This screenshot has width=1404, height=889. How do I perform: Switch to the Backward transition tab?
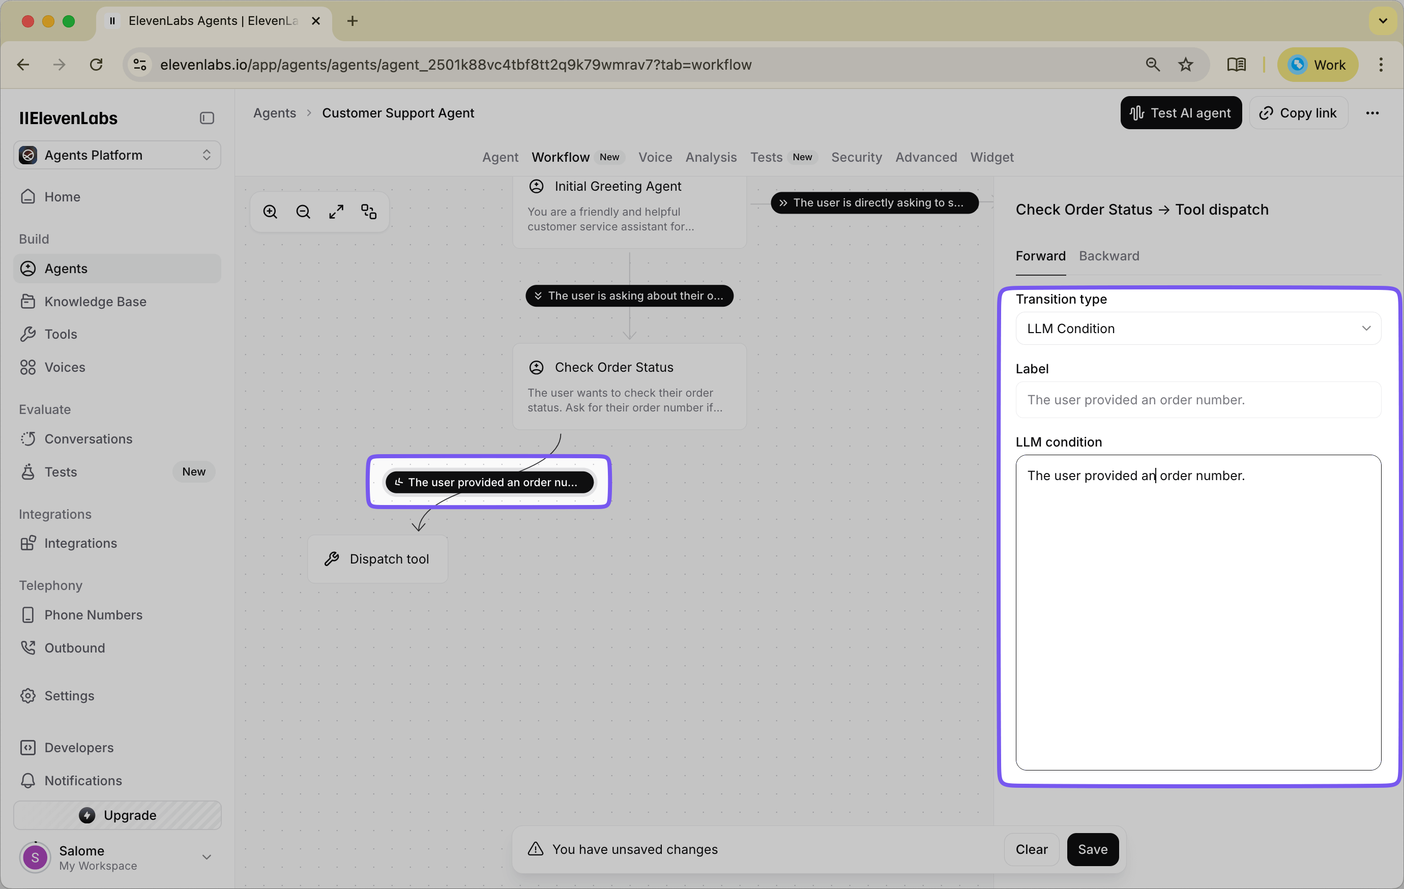(1109, 256)
